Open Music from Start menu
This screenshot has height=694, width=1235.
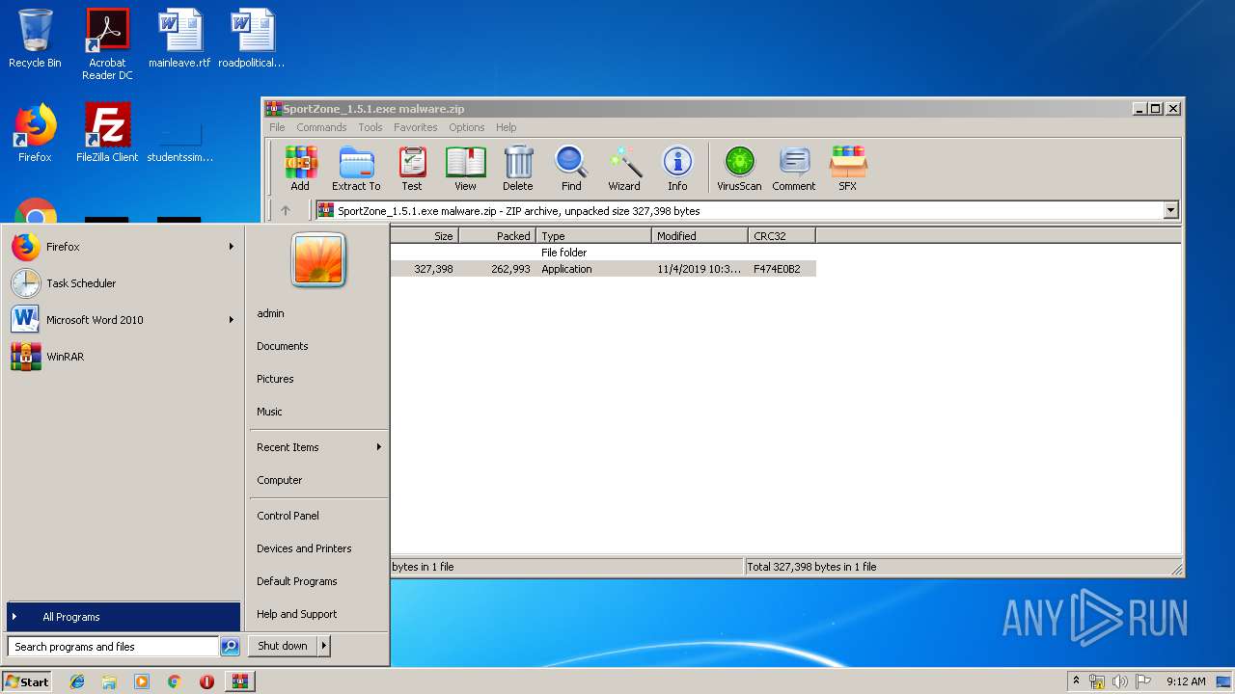[269, 412]
